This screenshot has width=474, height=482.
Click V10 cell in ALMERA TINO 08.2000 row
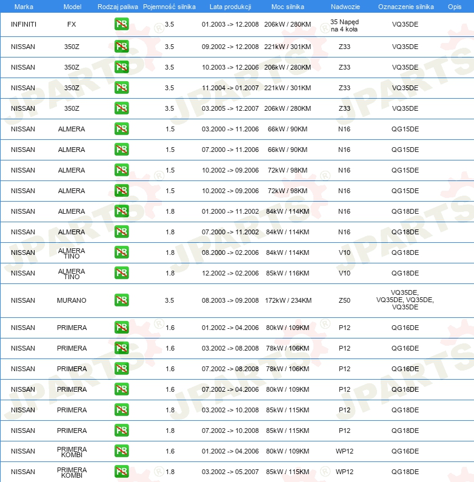click(344, 253)
